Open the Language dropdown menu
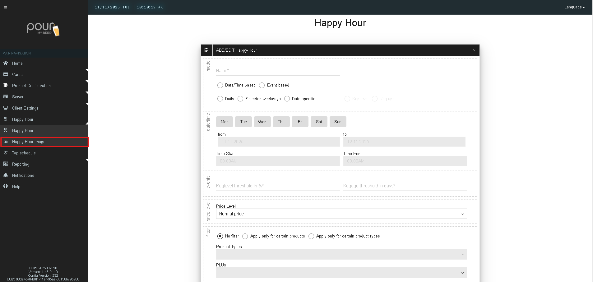593x282 pixels. point(574,7)
